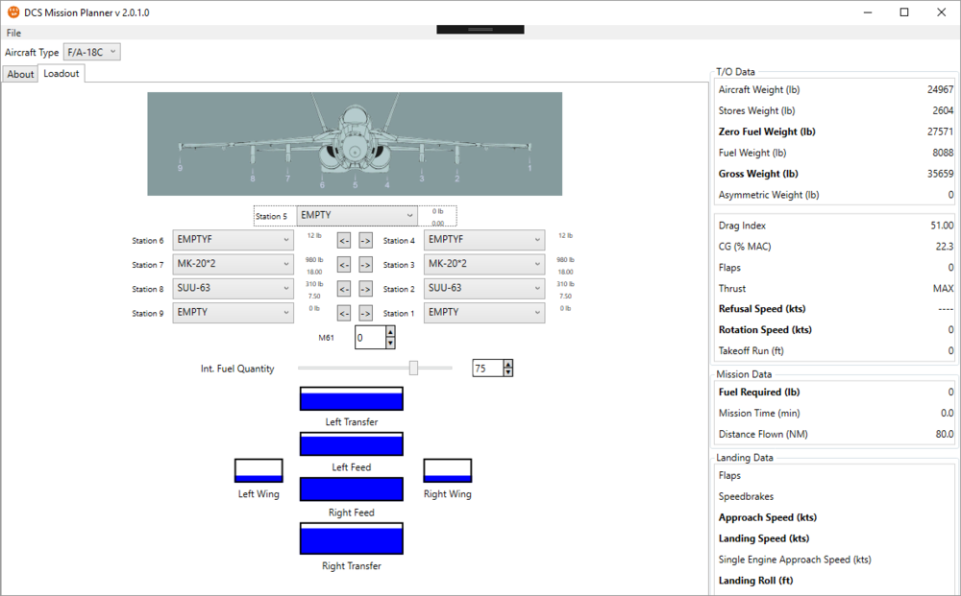
Task: Minimize the DCS Mission Planner window
Action: tap(868, 12)
